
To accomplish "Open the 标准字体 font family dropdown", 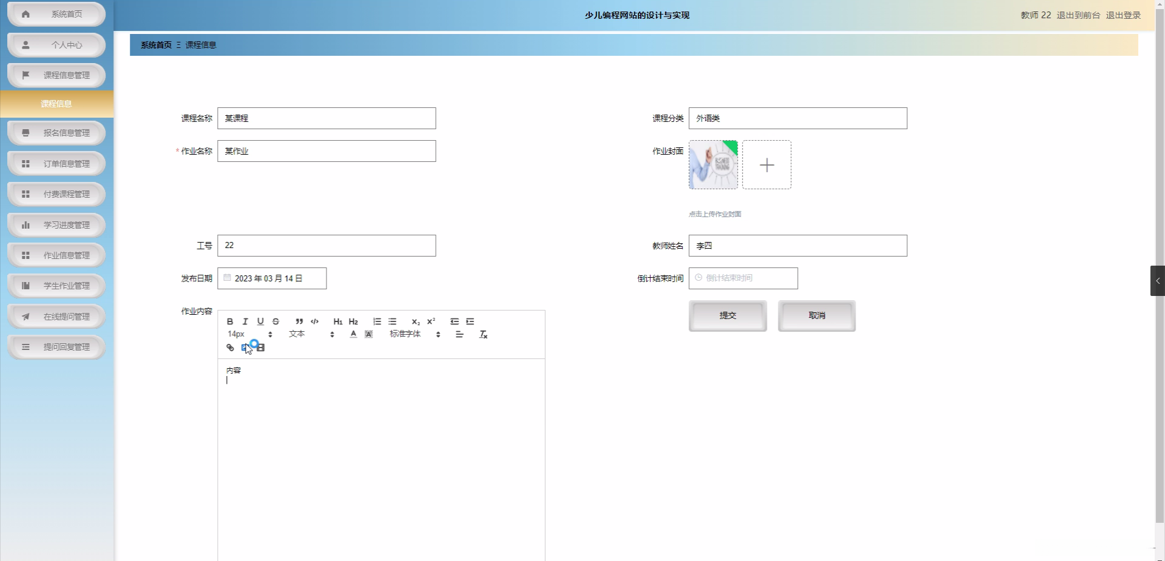I will [x=415, y=334].
